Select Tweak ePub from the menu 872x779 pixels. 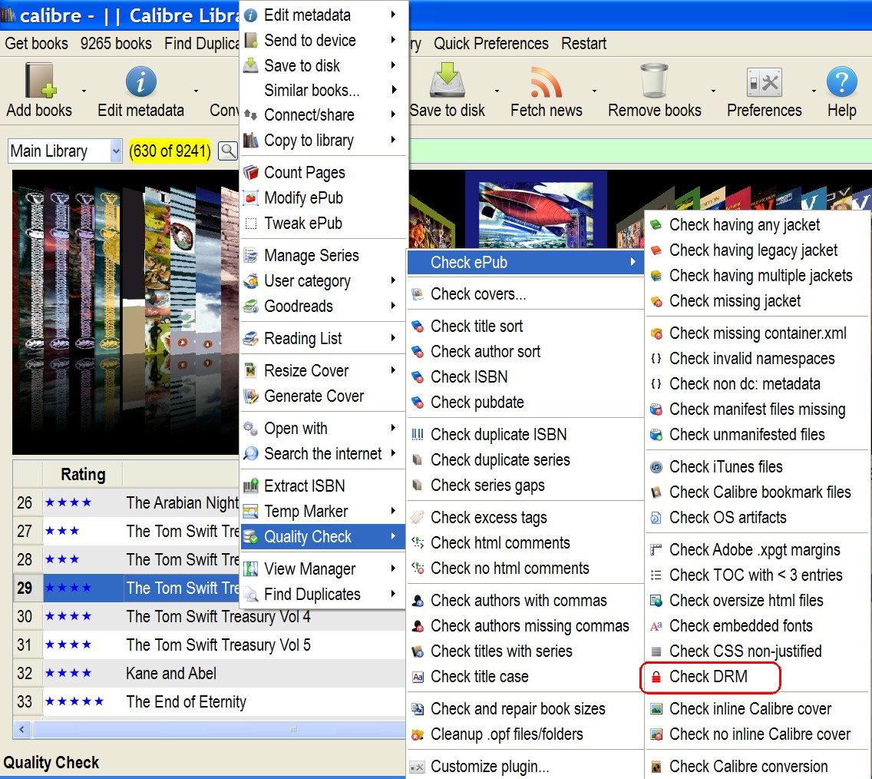[x=322, y=223]
